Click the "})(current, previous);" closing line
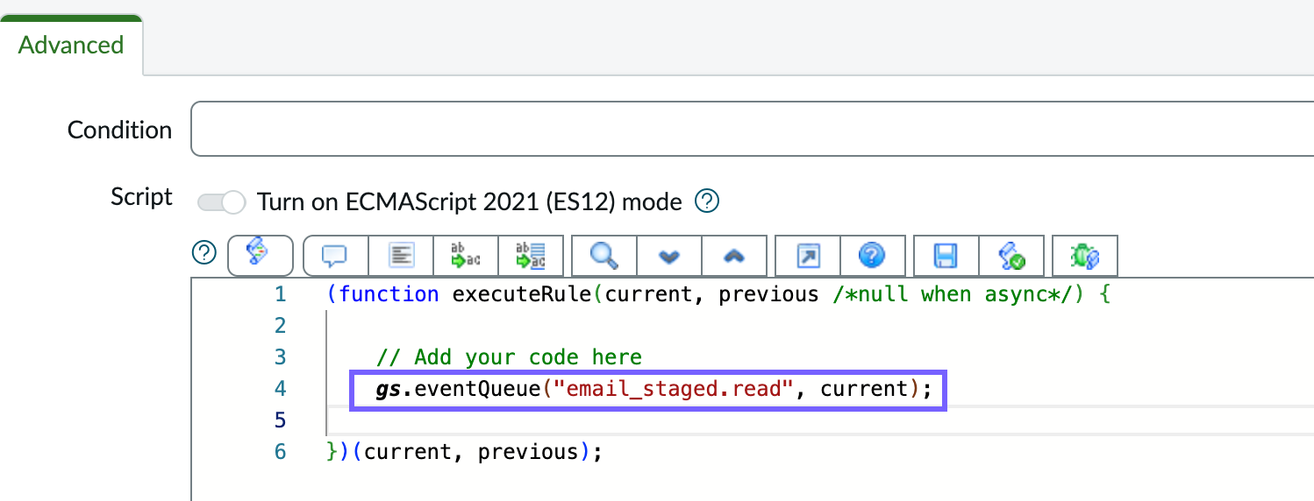 pyautogui.click(x=465, y=452)
